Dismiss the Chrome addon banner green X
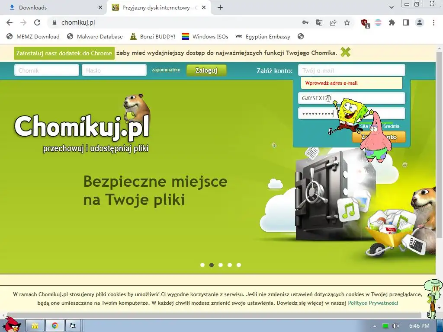The image size is (443, 332). [345, 52]
